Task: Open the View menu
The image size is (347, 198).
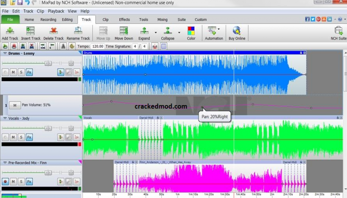Action: (x=72, y=11)
